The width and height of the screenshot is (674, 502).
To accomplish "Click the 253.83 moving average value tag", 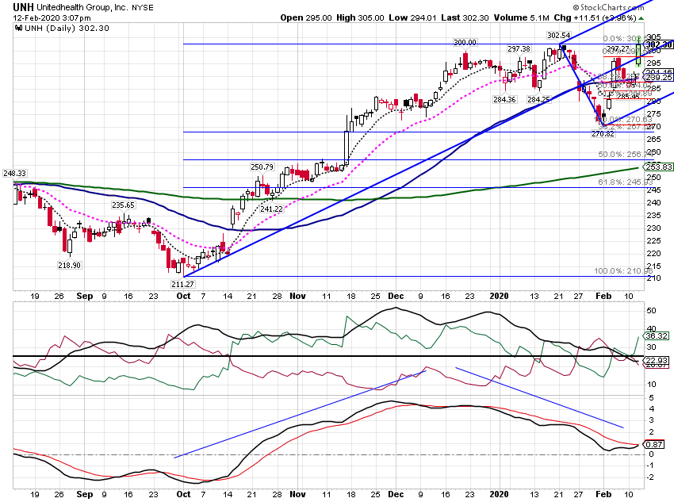I will [x=659, y=167].
